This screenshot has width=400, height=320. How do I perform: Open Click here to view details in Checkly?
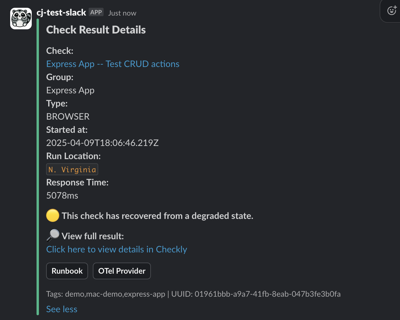[x=116, y=249]
